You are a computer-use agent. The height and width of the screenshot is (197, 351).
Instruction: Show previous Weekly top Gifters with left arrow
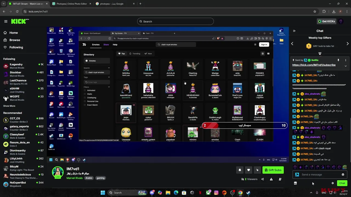pyautogui.click(x=292, y=44)
